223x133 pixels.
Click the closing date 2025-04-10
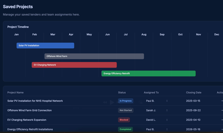click(193, 120)
